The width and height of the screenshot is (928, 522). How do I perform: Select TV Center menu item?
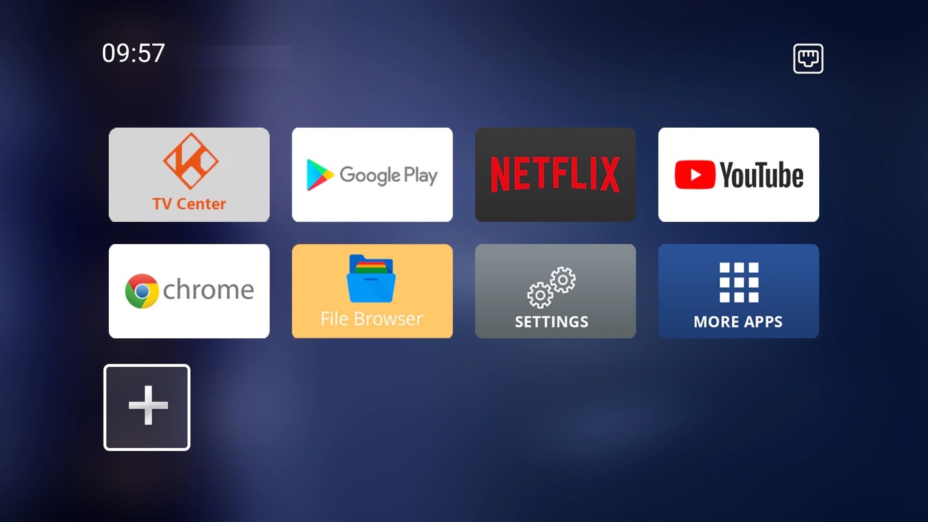tap(188, 174)
